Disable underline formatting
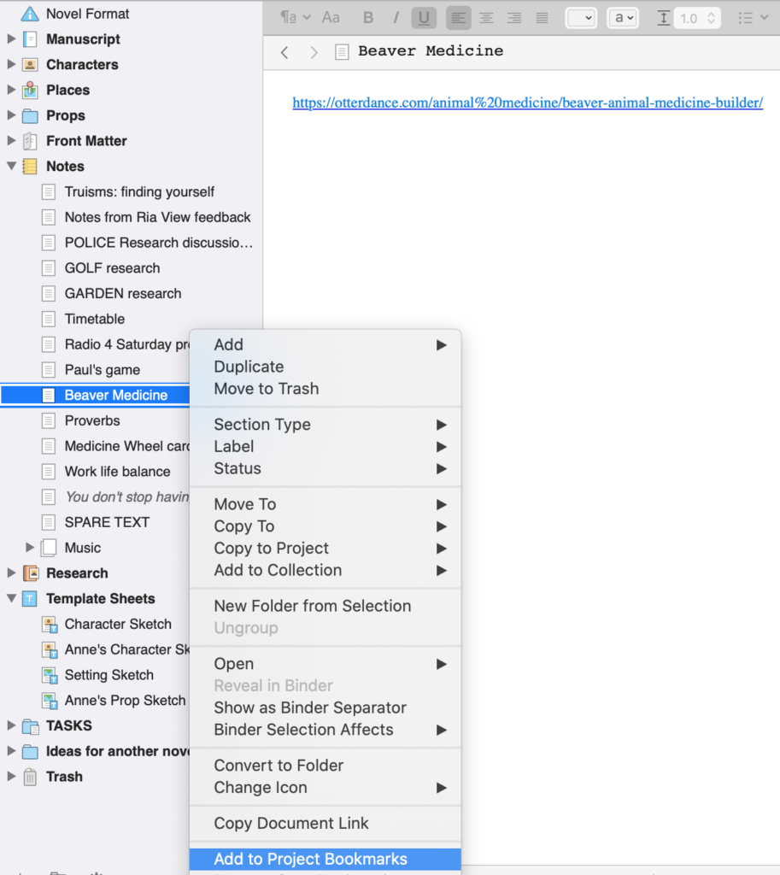This screenshot has height=875, width=780. (x=424, y=17)
